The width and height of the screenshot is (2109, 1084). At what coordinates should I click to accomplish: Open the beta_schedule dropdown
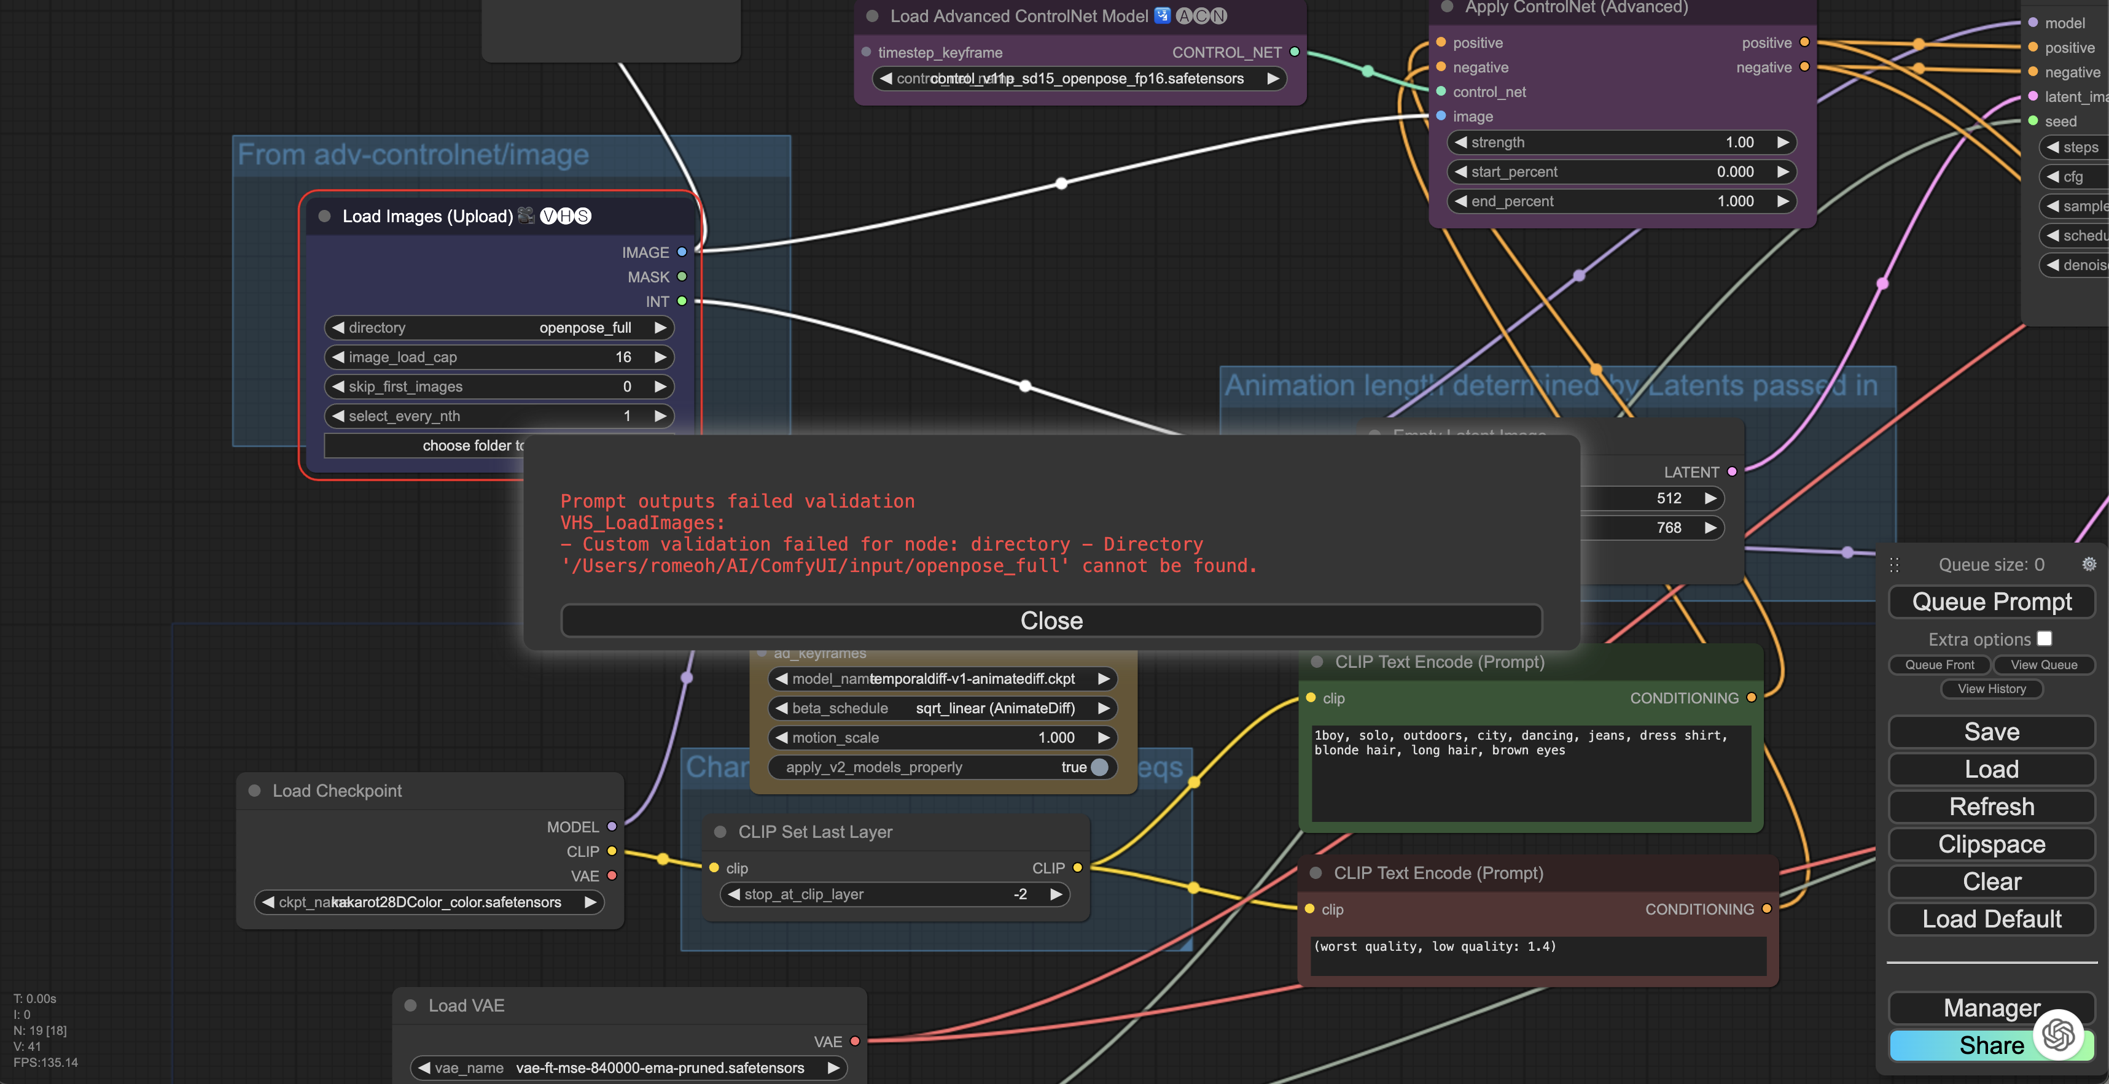(941, 708)
